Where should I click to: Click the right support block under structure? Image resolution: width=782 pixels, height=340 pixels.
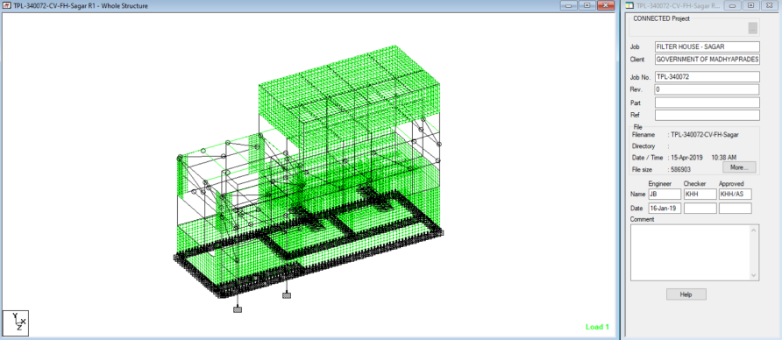[x=287, y=295]
